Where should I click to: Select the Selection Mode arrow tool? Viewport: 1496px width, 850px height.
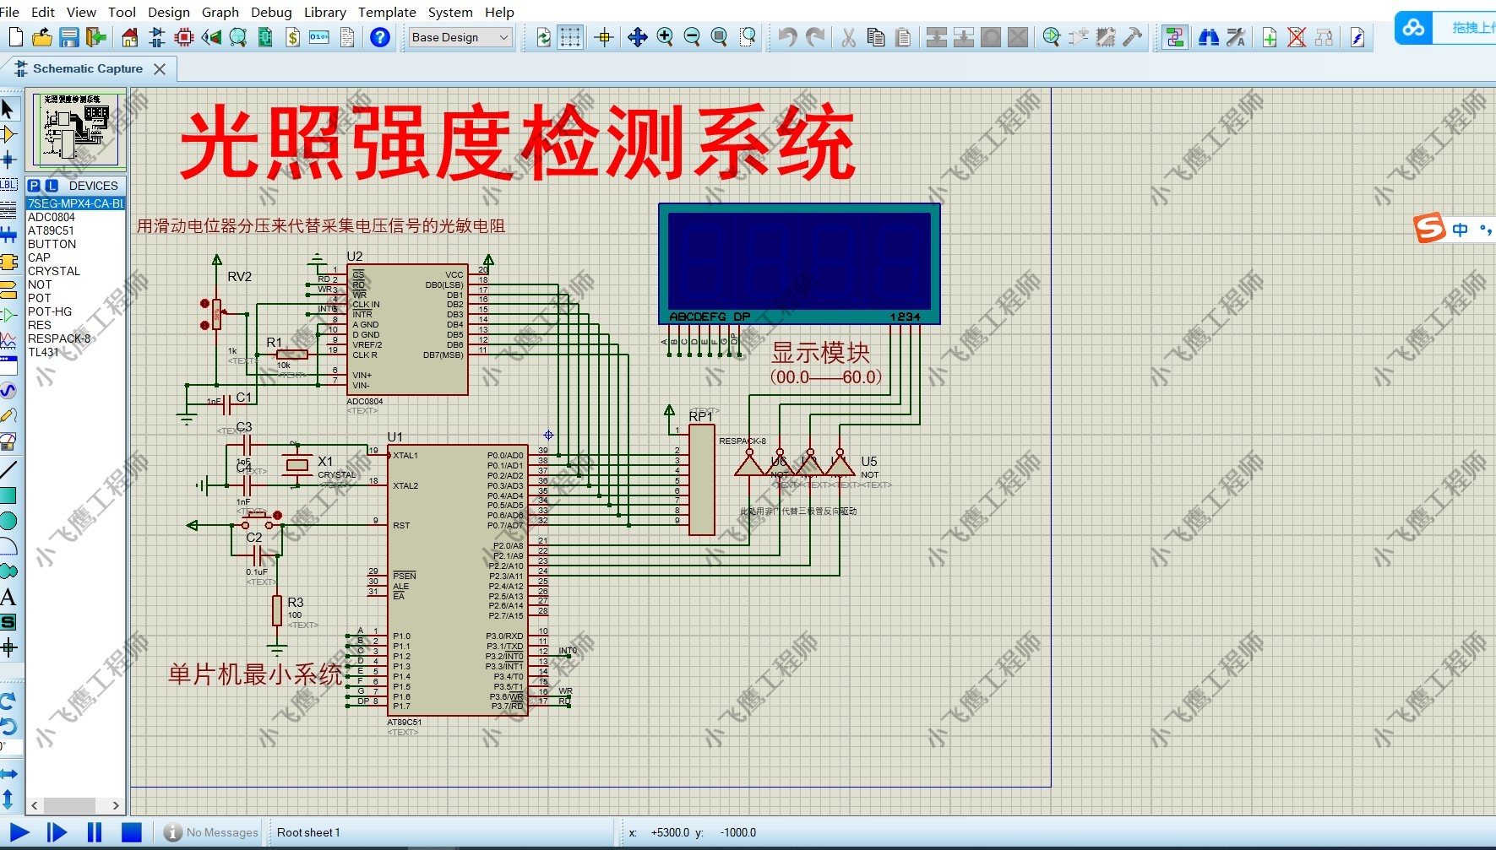8,109
